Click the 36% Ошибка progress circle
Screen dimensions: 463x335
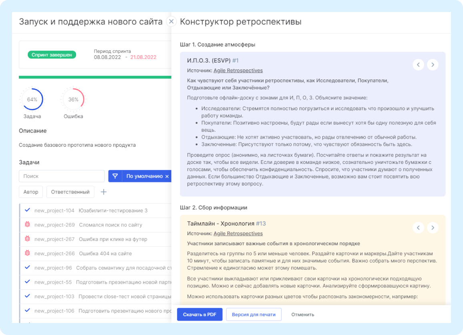pyautogui.click(x=73, y=99)
